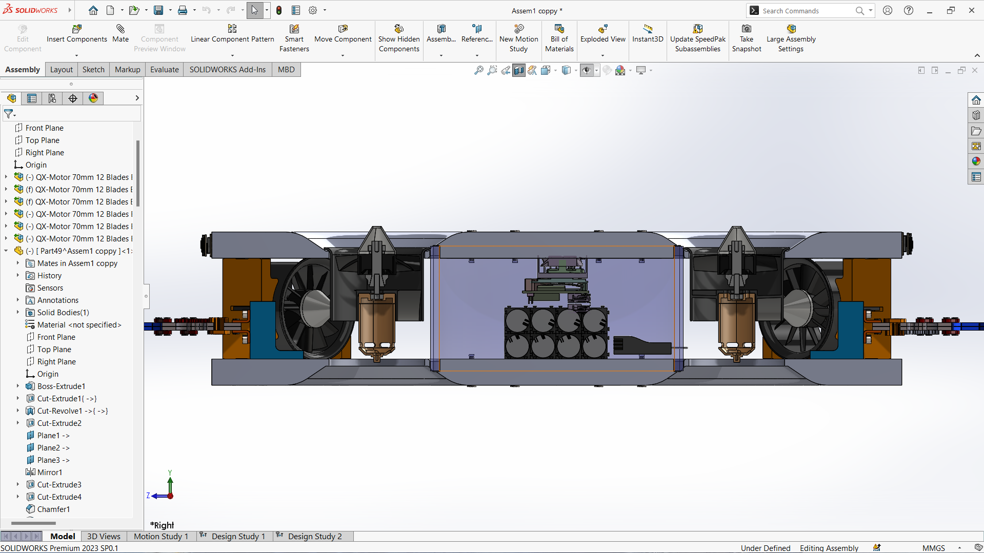Image resolution: width=984 pixels, height=553 pixels.
Task: Open the Motion Study 1 tab
Action: coord(160,536)
